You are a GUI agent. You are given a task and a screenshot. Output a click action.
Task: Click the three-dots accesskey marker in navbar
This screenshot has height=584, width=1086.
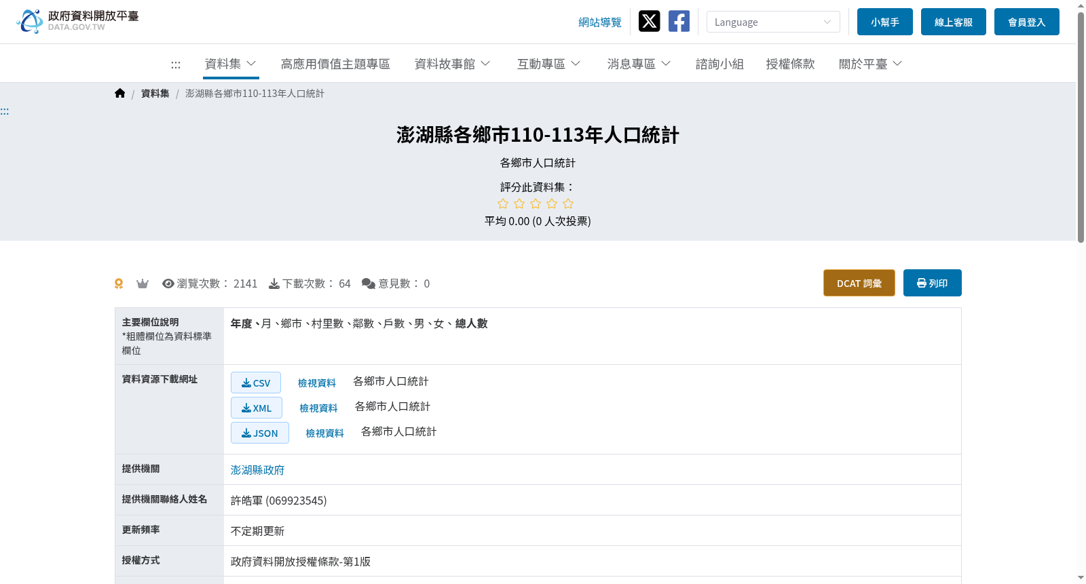point(176,64)
